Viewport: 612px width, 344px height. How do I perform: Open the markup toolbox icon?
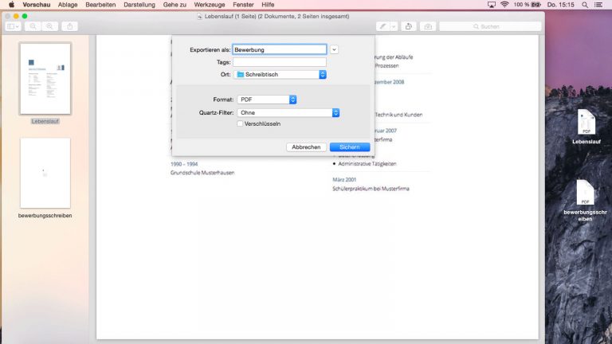pyautogui.click(x=428, y=26)
